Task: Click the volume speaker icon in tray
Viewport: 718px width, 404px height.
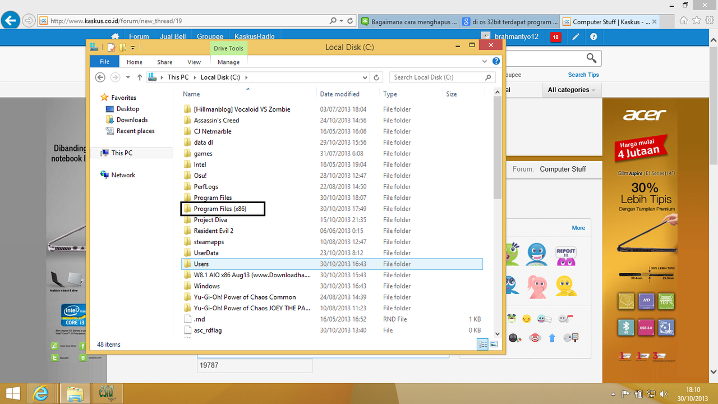Action: coord(665,393)
